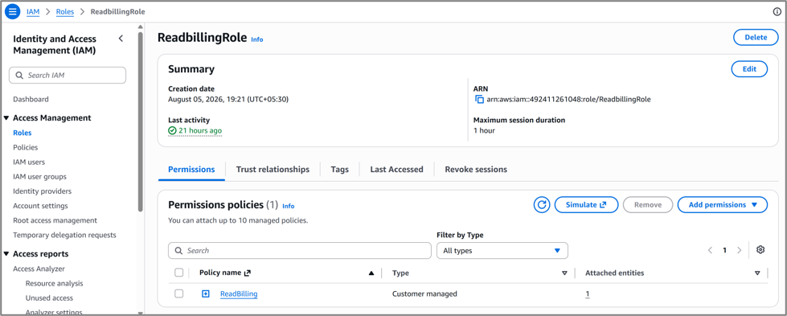Refresh the permissions policies list
The image size is (787, 316).
[x=542, y=205]
